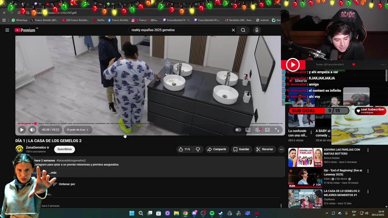
Task: Subscribe with the Suscribirse button
Action: point(65,149)
